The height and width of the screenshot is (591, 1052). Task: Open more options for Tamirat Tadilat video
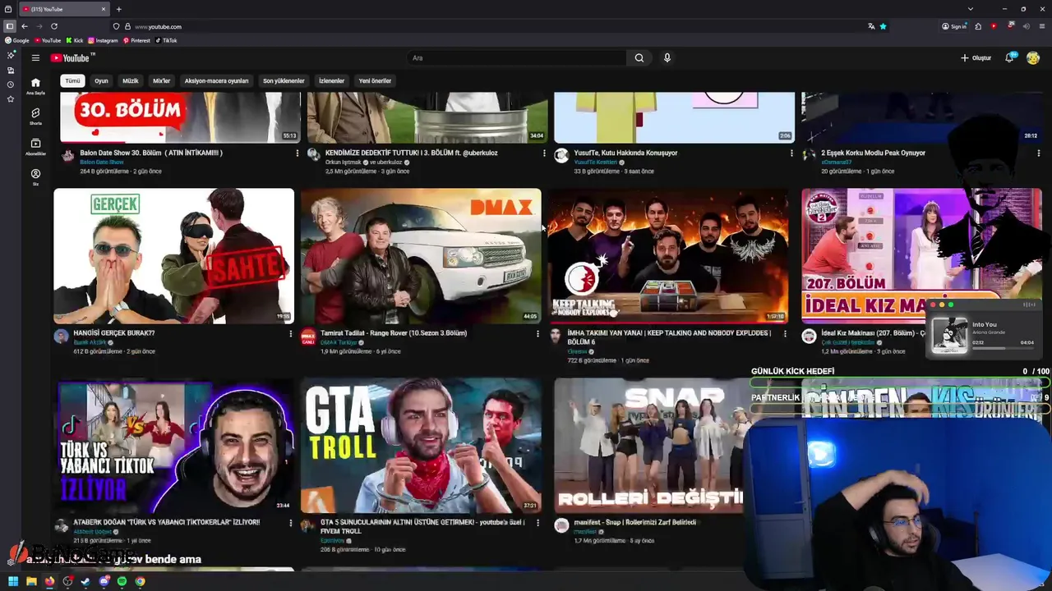tap(538, 334)
